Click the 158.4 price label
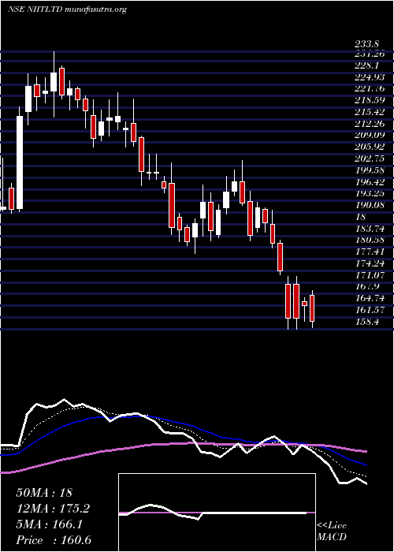 coord(368,321)
